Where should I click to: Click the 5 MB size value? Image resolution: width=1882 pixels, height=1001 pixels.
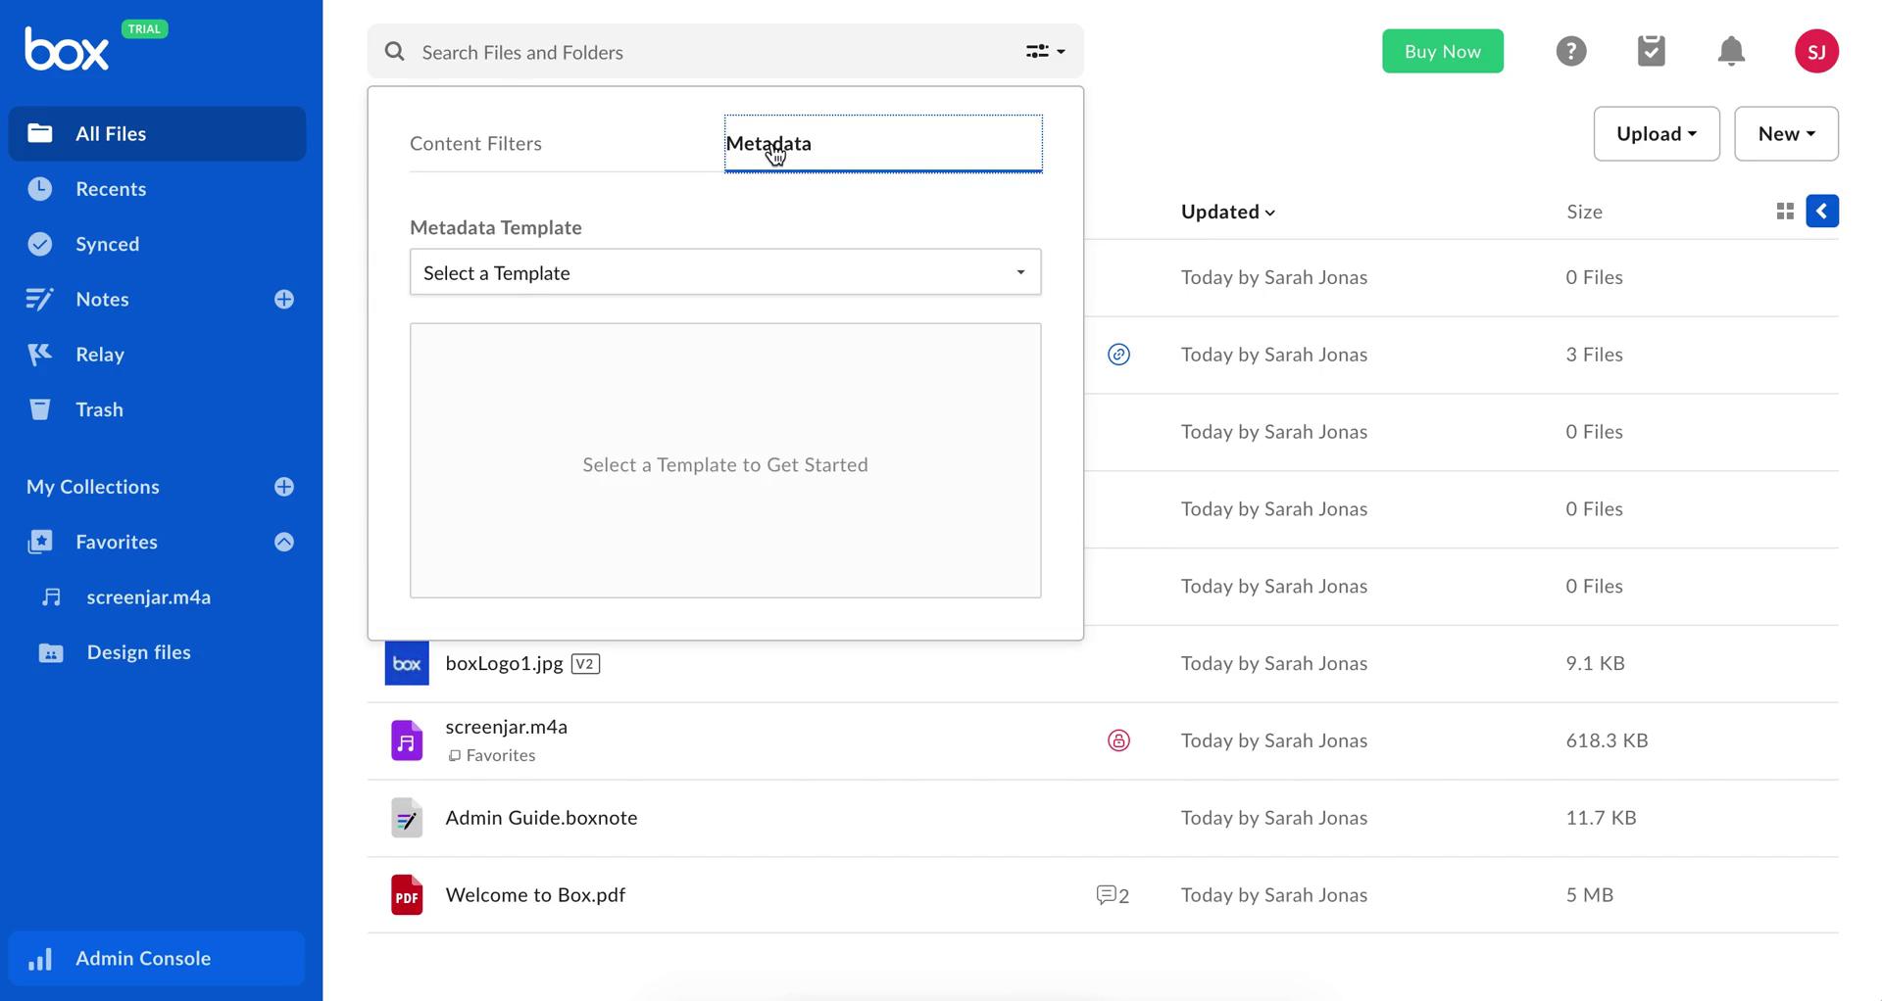pyautogui.click(x=1589, y=895)
